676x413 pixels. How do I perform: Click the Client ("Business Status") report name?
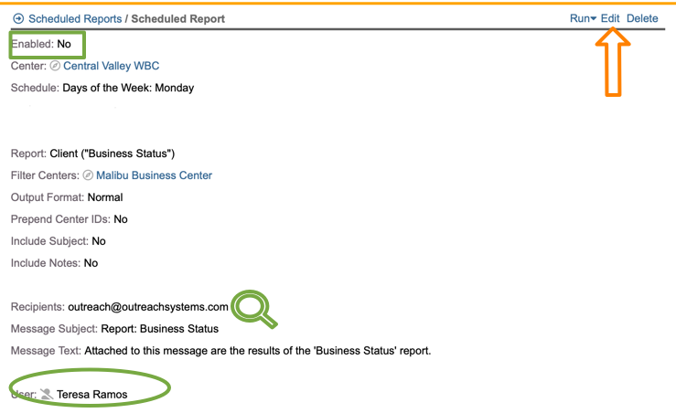click(112, 154)
